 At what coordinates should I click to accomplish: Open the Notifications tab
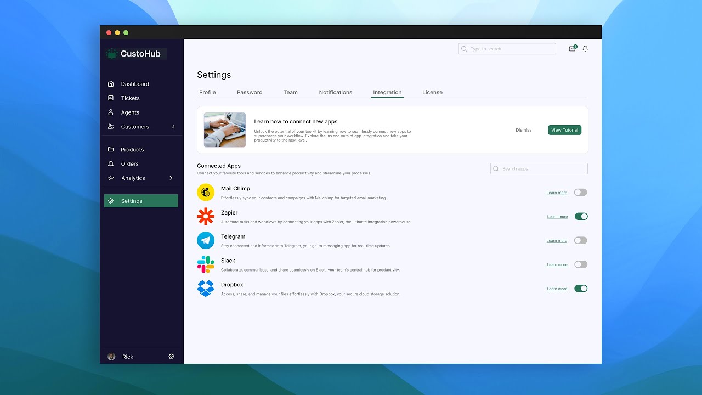click(x=336, y=92)
